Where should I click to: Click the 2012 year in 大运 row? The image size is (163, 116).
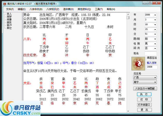43,99
